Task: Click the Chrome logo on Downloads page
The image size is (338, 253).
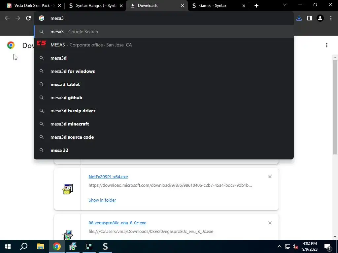Action: pyautogui.click(x=11, y=45)
